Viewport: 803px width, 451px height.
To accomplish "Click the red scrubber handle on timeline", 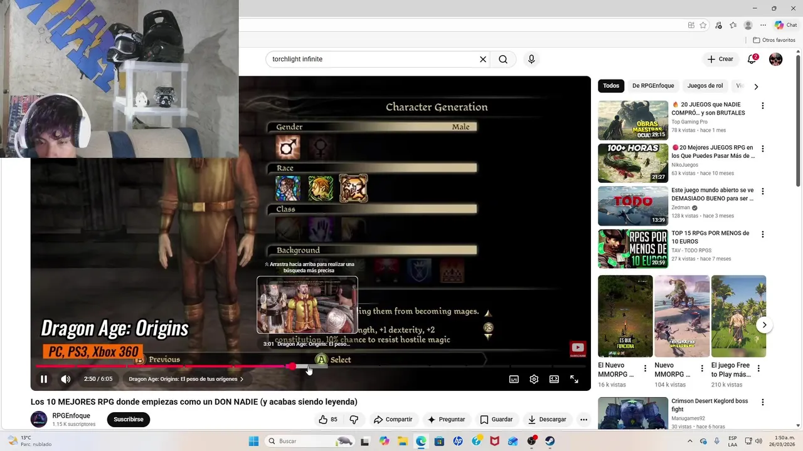I will point(292,366).
